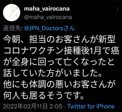Image resolution: width=122 pixels, height=112 pixels.
Task: Follow the @JPN_Doctorsさん mention link
Action: [x=50, y=28]
